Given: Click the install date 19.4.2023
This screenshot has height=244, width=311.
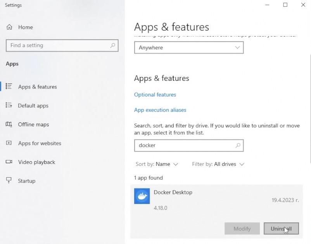Looking at the screenshot, I should click(x=285, y=200).
